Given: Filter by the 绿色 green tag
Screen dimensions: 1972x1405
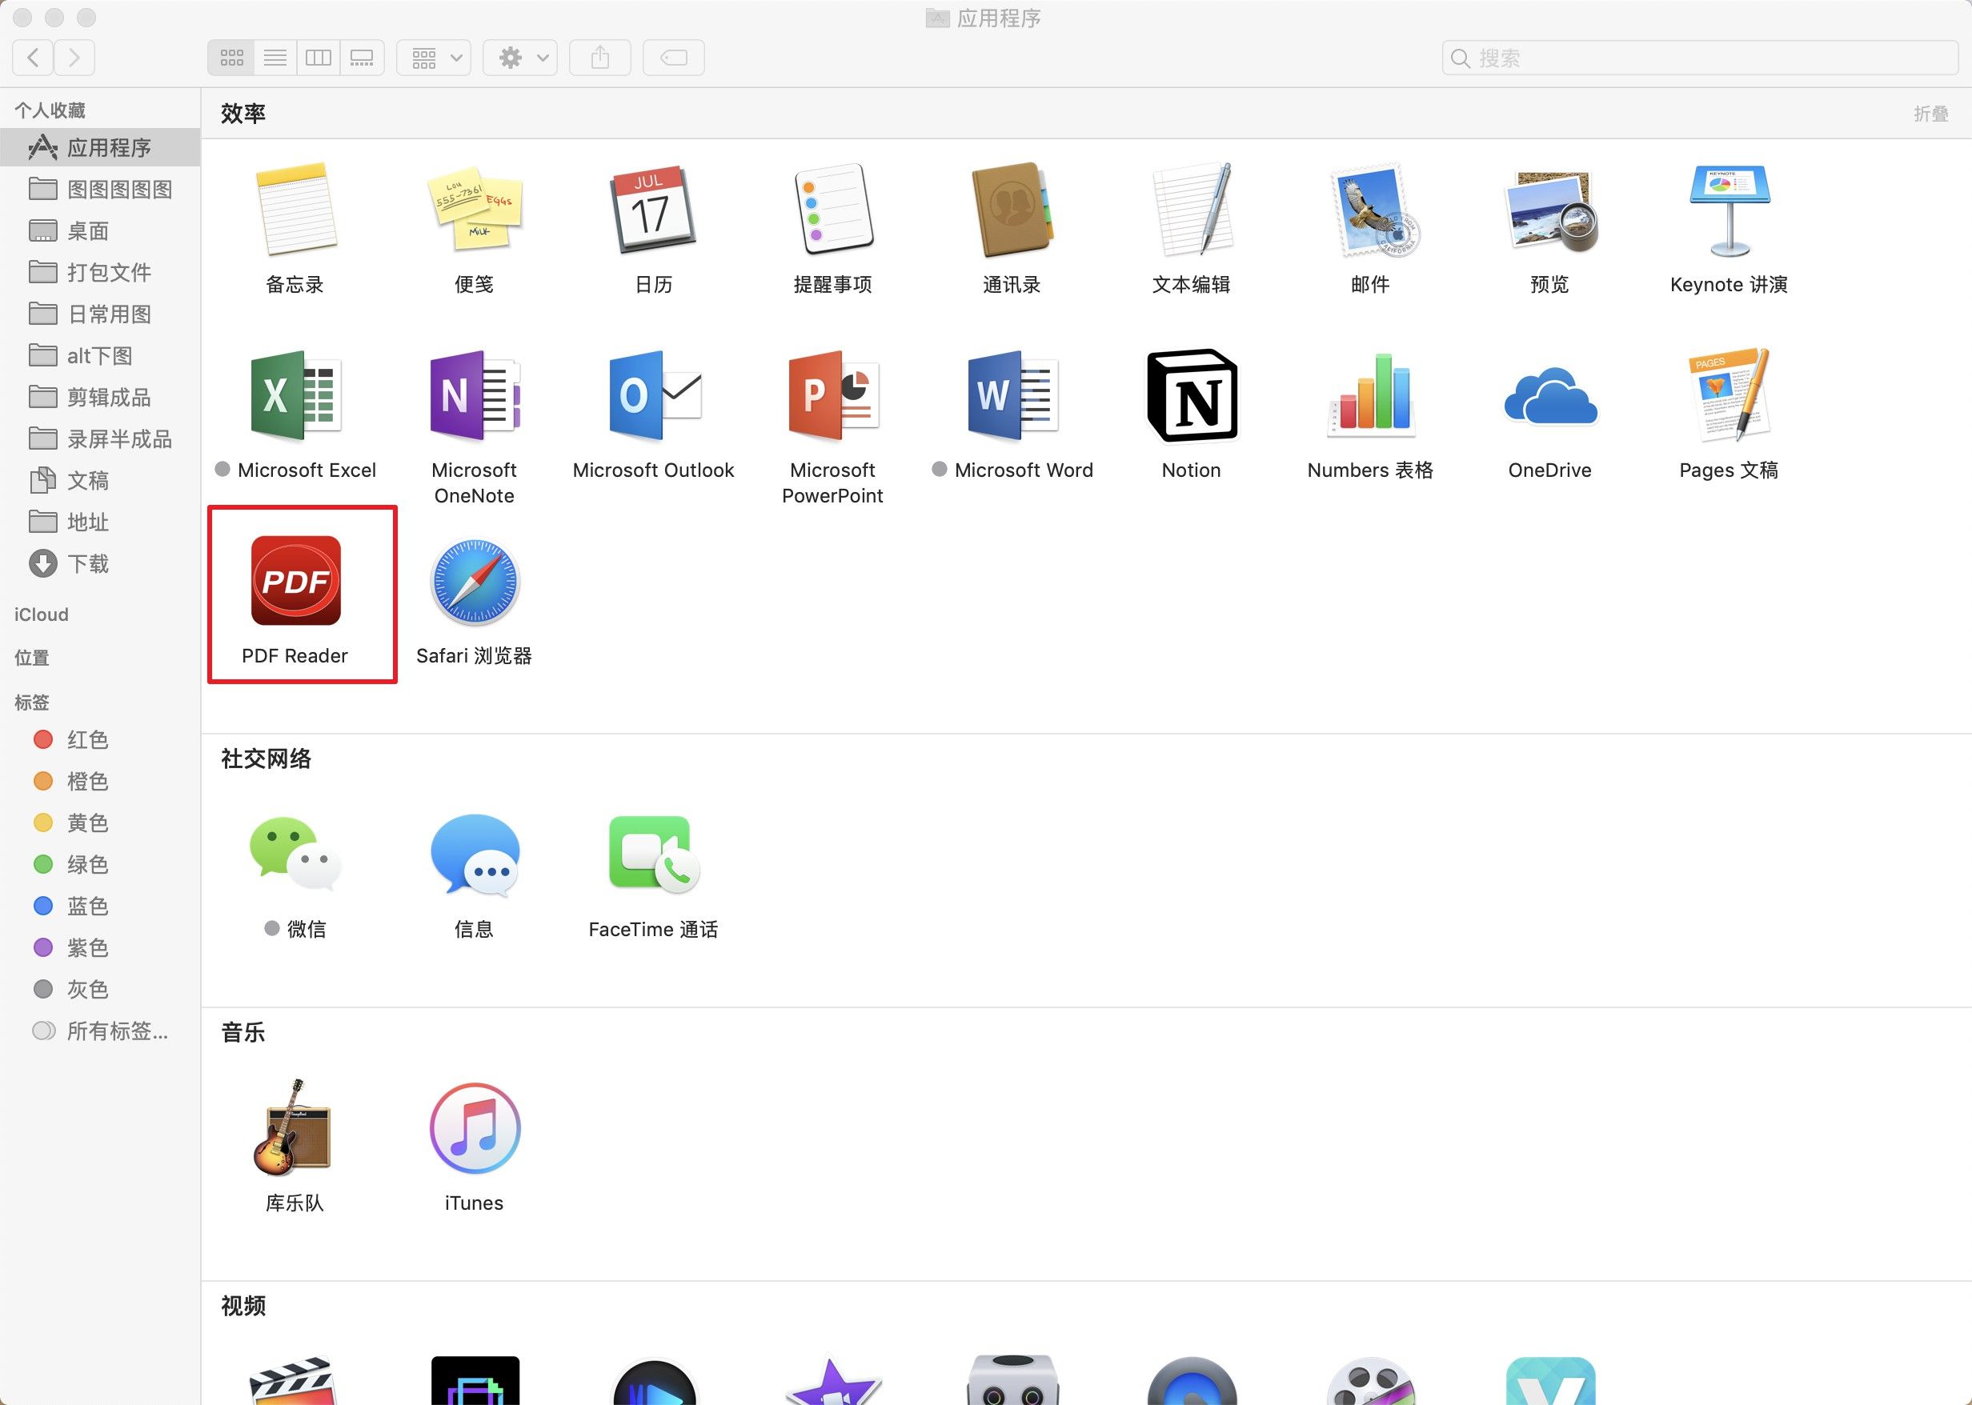Looking at the screenshot, I should (100, 864).
